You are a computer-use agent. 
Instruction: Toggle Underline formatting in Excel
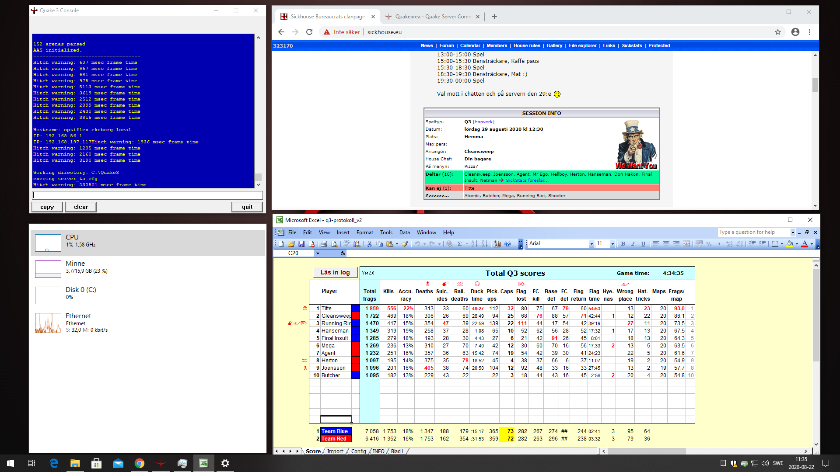pyautogui.click(x=643, y=244)
